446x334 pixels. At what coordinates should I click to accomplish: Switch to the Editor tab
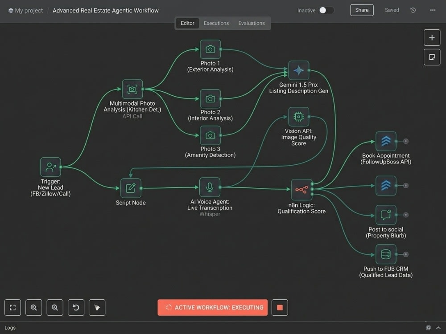pyautogui.click(x=187, y=23)
